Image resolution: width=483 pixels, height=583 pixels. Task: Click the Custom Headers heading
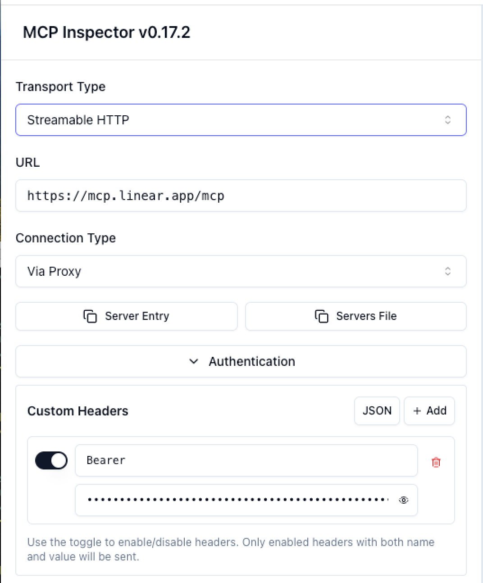click(77, 411)
